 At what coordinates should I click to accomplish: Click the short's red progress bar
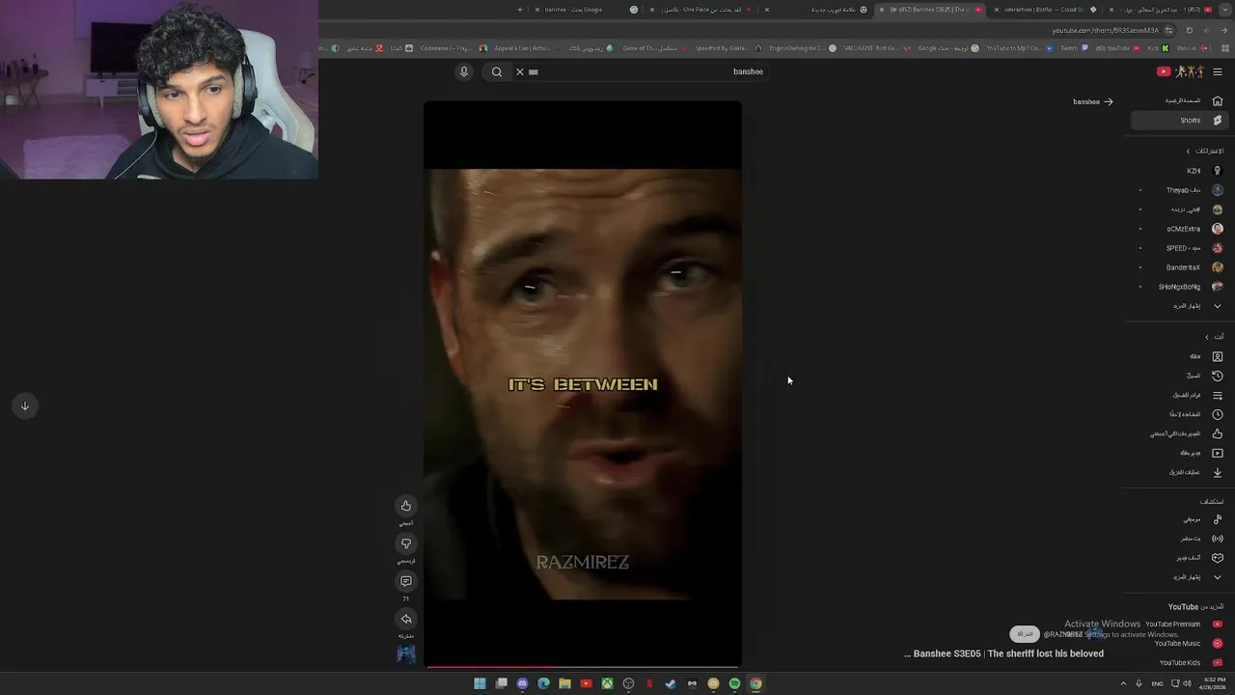pos(583,666)
